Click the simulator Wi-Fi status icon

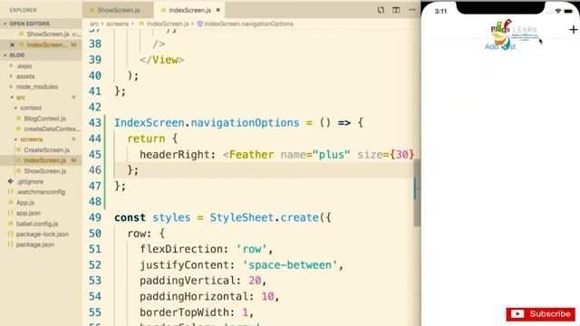(558, 11)
